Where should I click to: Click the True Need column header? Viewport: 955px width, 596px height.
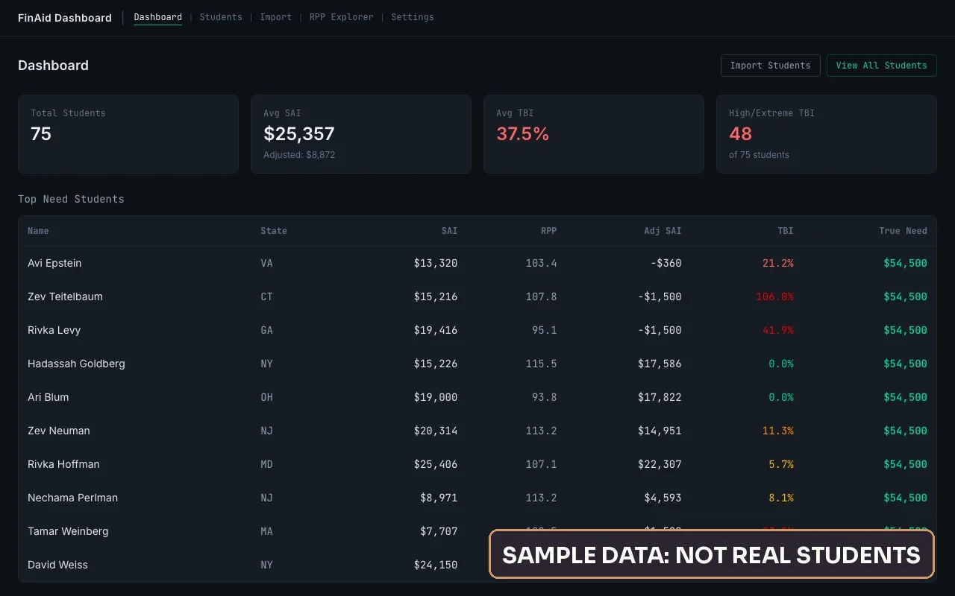click(x=904, y=231)
